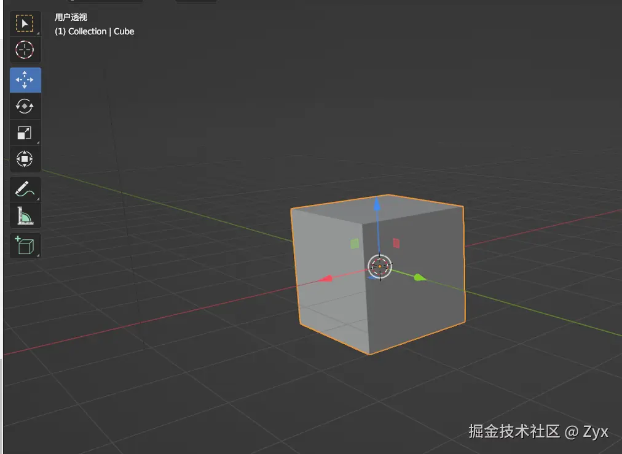The image size is (622, 454).
Task: Click the "用户透视" viewport label
Action: pyautogui.click(x=71, y=17)
